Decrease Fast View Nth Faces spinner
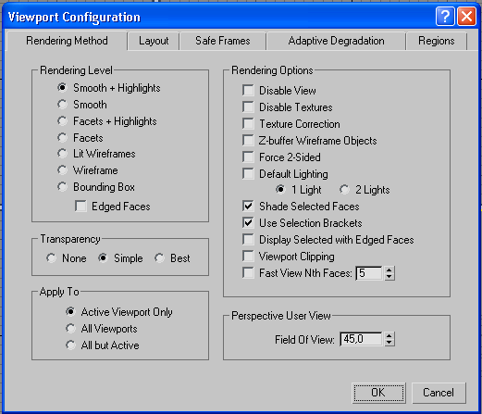Image resolution: width=482 pixels, height=414 pixels. (389, 277)
